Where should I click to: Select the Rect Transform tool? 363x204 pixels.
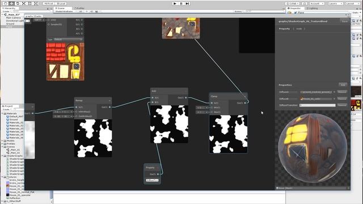pos(30,3)
